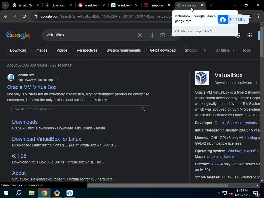Reload the current page
The height and width of the screenshot is (198, 264).
click(x=24, y=16)
